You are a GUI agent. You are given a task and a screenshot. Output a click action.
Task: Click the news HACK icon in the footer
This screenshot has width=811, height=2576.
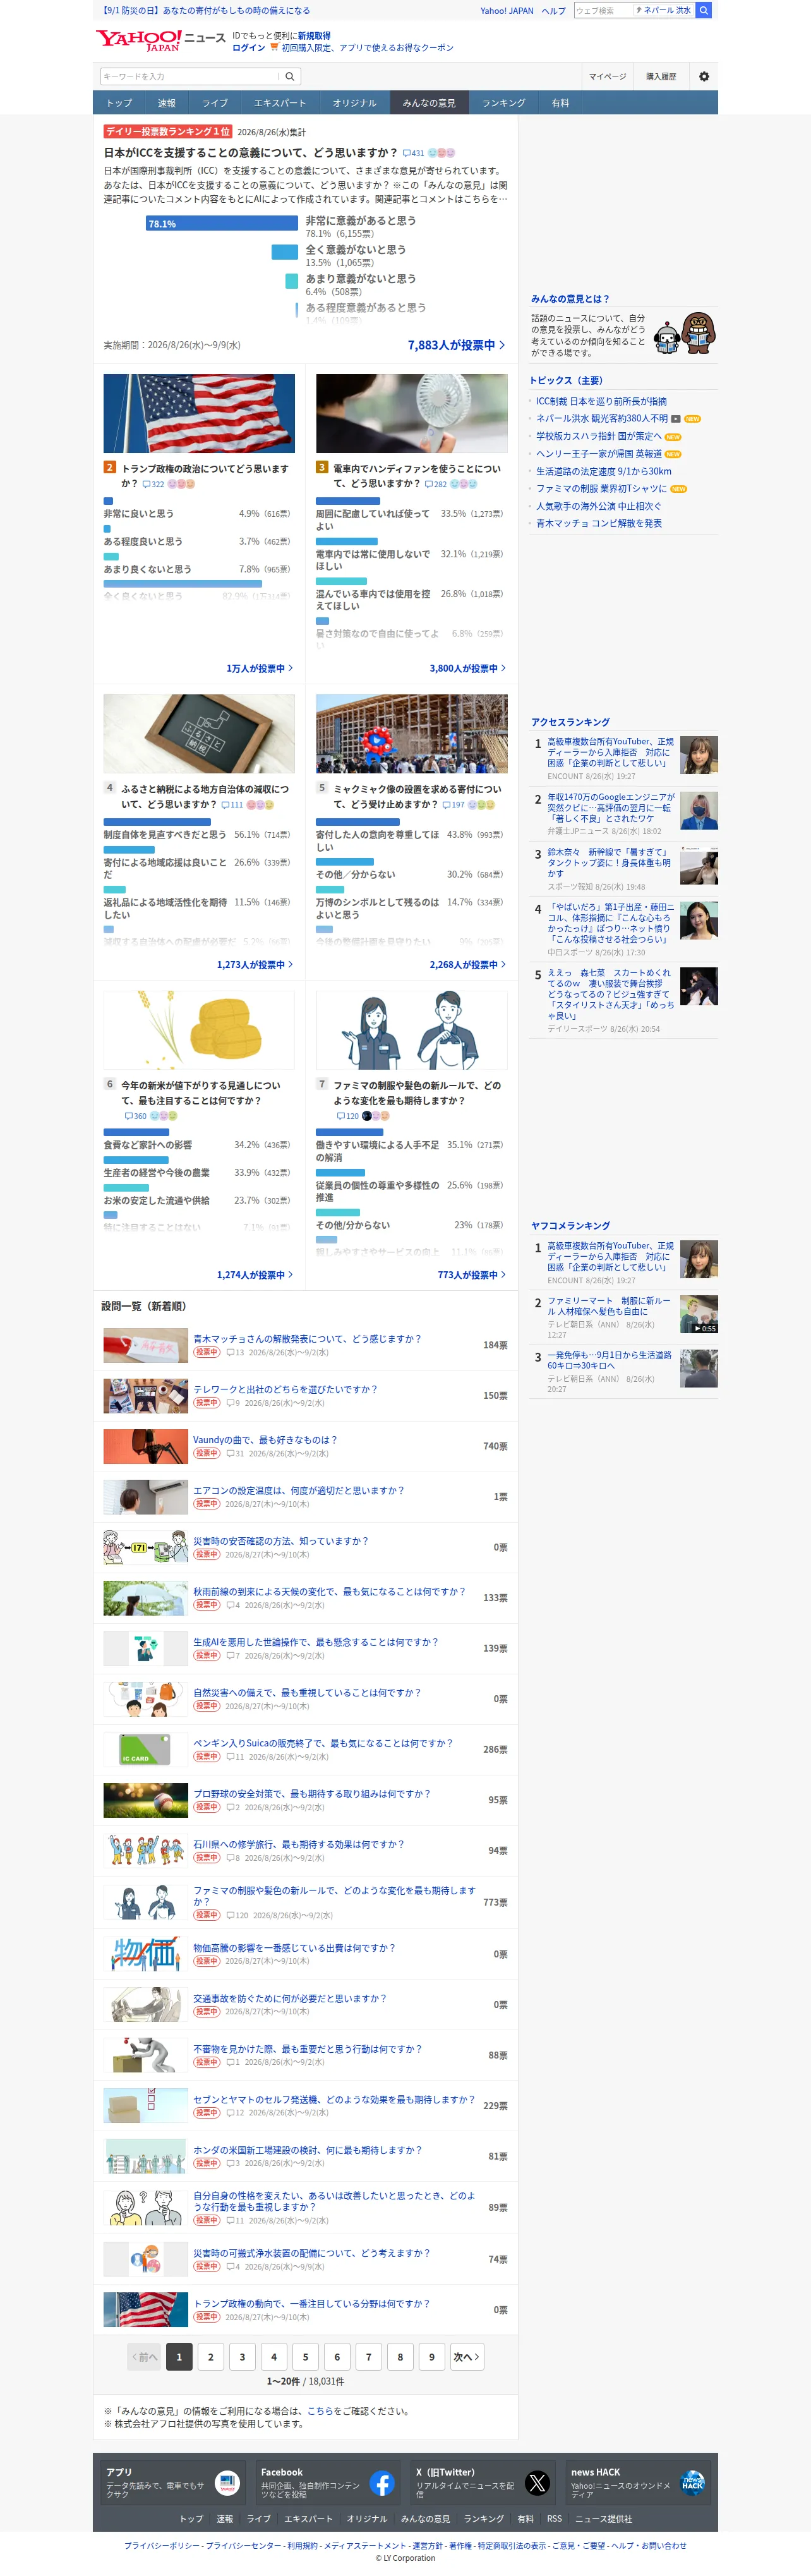pos(692,2482)
